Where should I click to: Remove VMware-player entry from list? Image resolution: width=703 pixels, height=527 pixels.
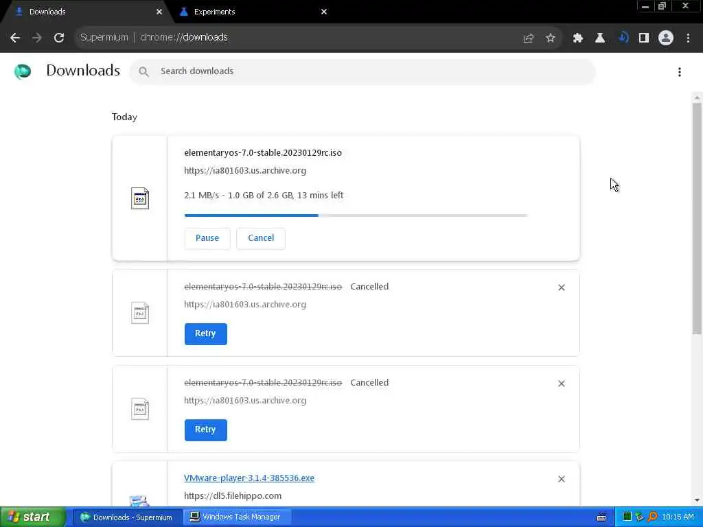[x=562, y=479]
